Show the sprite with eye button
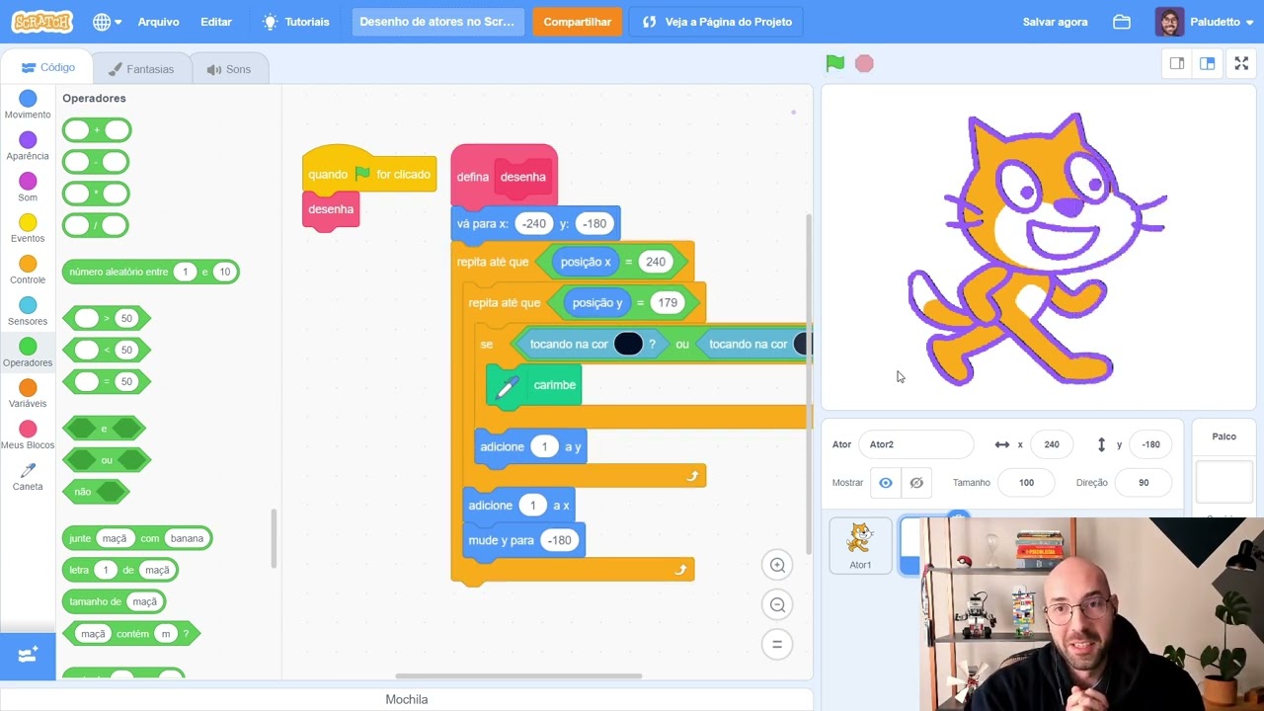Image resolution: width=1264 pixels, height=711 pixels. point(886,483)
